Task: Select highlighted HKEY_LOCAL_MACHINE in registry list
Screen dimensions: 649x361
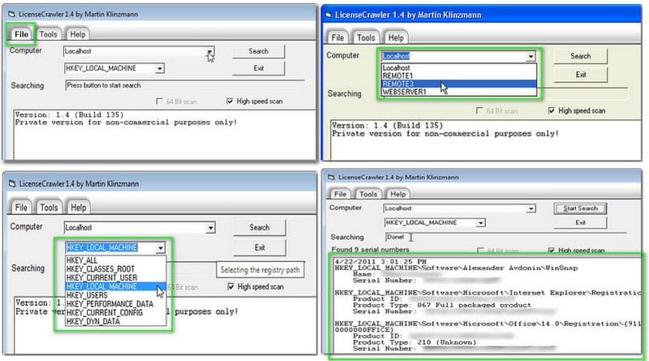Action: click(x=115, y=286)
